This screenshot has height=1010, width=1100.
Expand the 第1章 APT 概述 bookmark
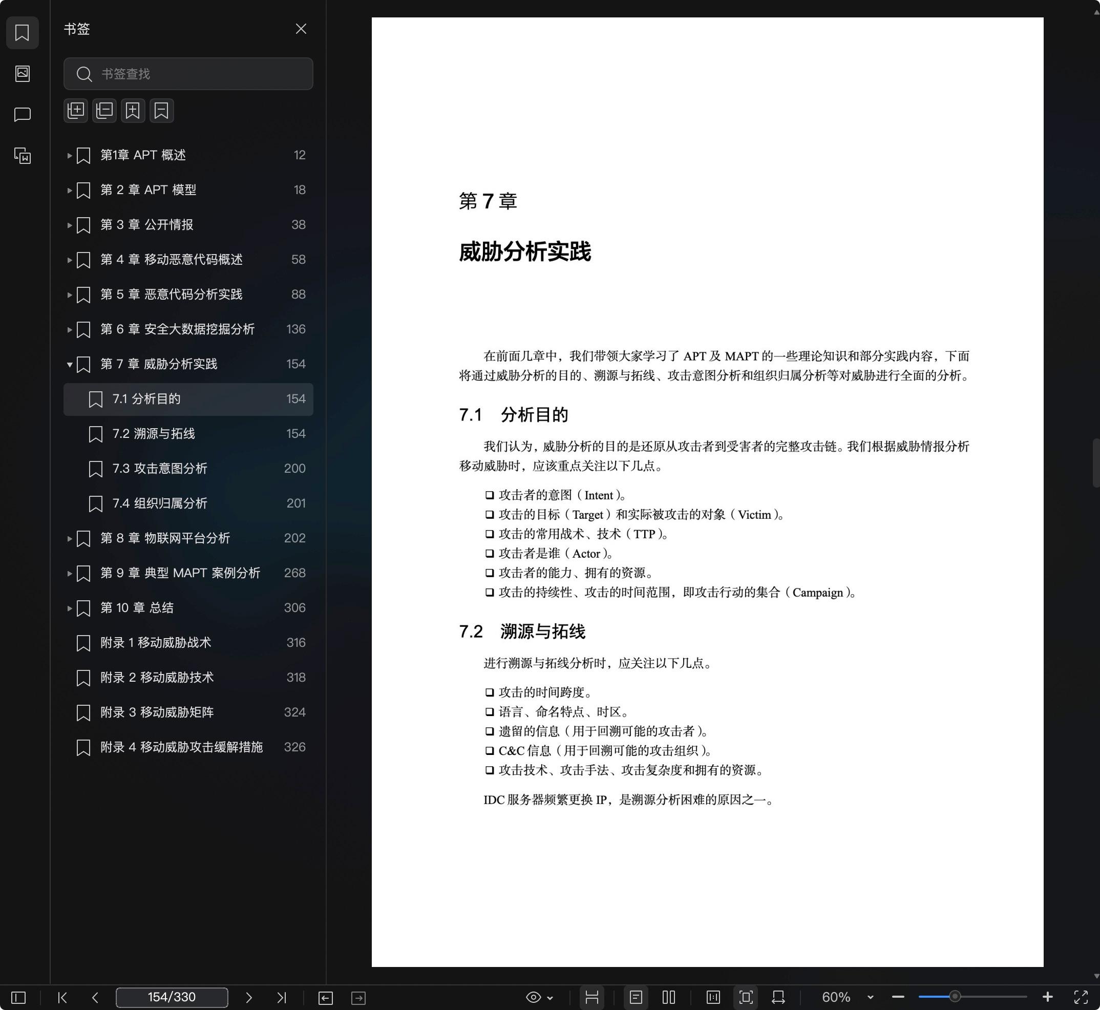click(x=70, y=155)
